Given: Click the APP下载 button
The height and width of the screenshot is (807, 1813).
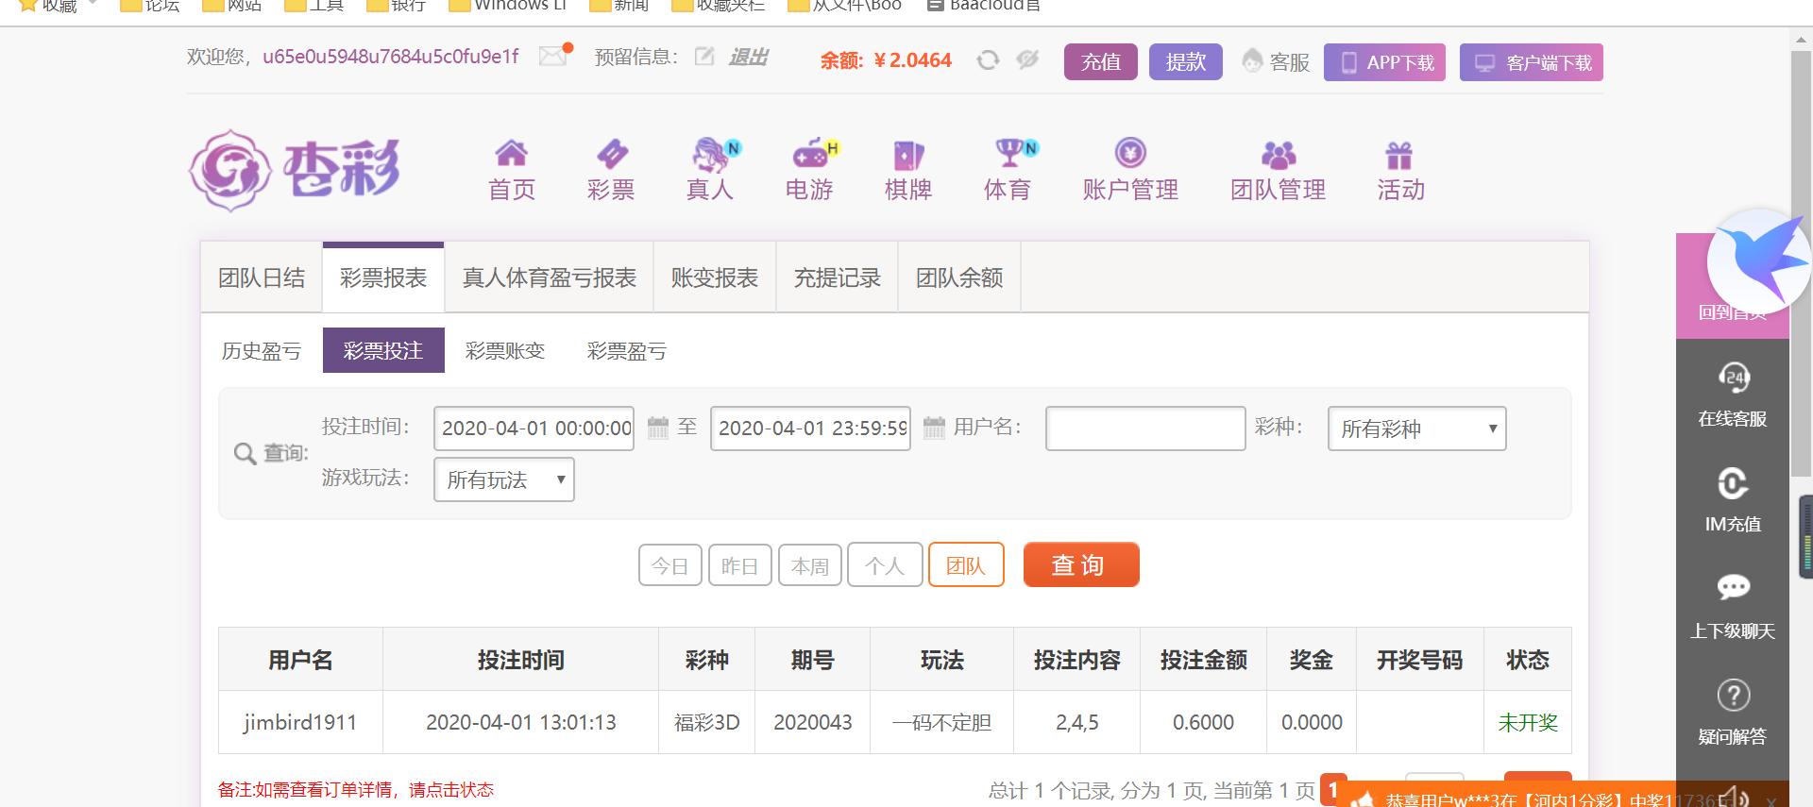Looking at the screenshot, I should coord(1384,62).
